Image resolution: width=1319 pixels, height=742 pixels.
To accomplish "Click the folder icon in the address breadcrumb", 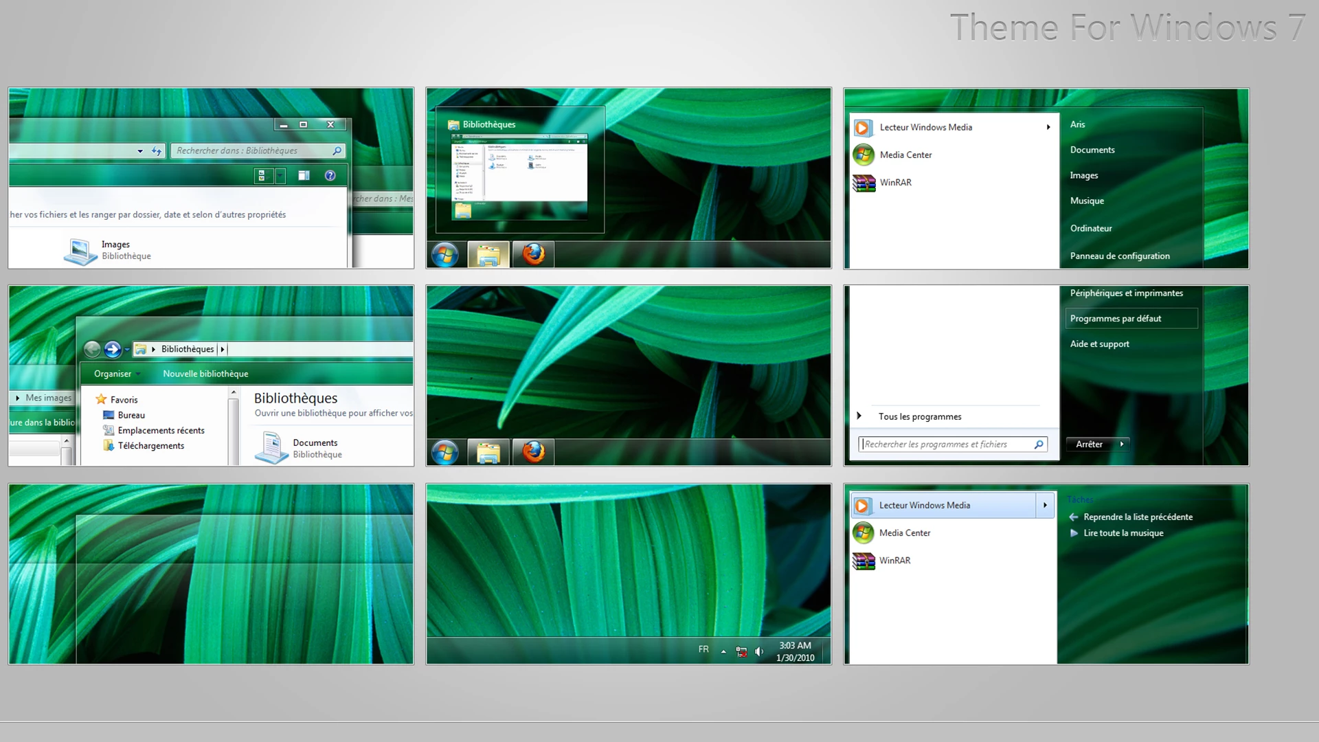I will point(141,349).
